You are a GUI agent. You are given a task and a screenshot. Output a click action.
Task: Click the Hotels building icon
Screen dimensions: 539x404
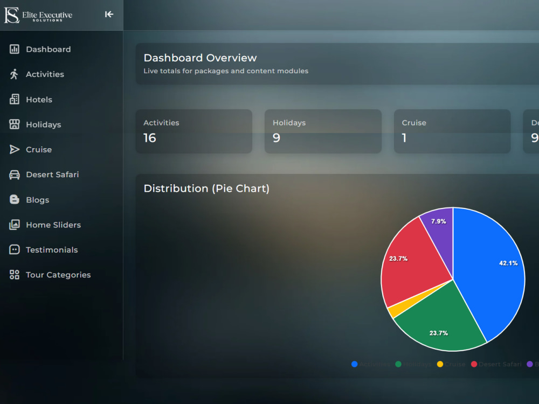[x=15, y=99]
